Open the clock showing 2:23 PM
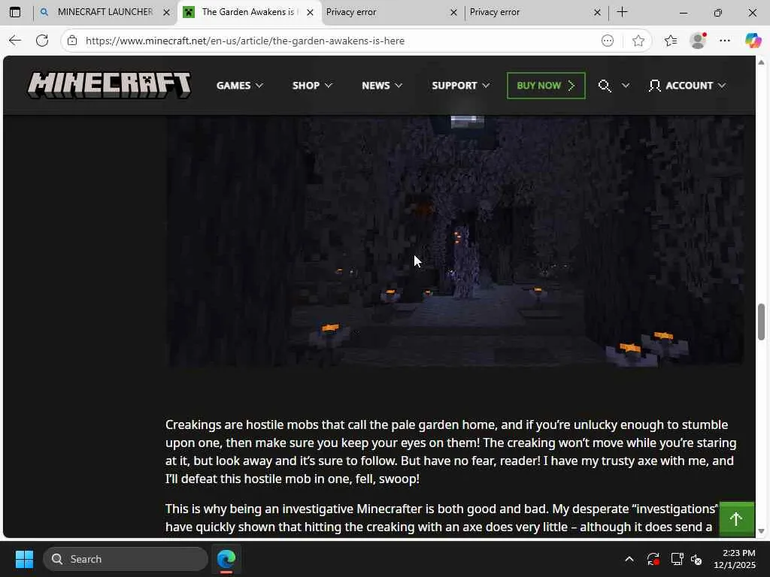The image size is (770, 577). tap(735, 559)
